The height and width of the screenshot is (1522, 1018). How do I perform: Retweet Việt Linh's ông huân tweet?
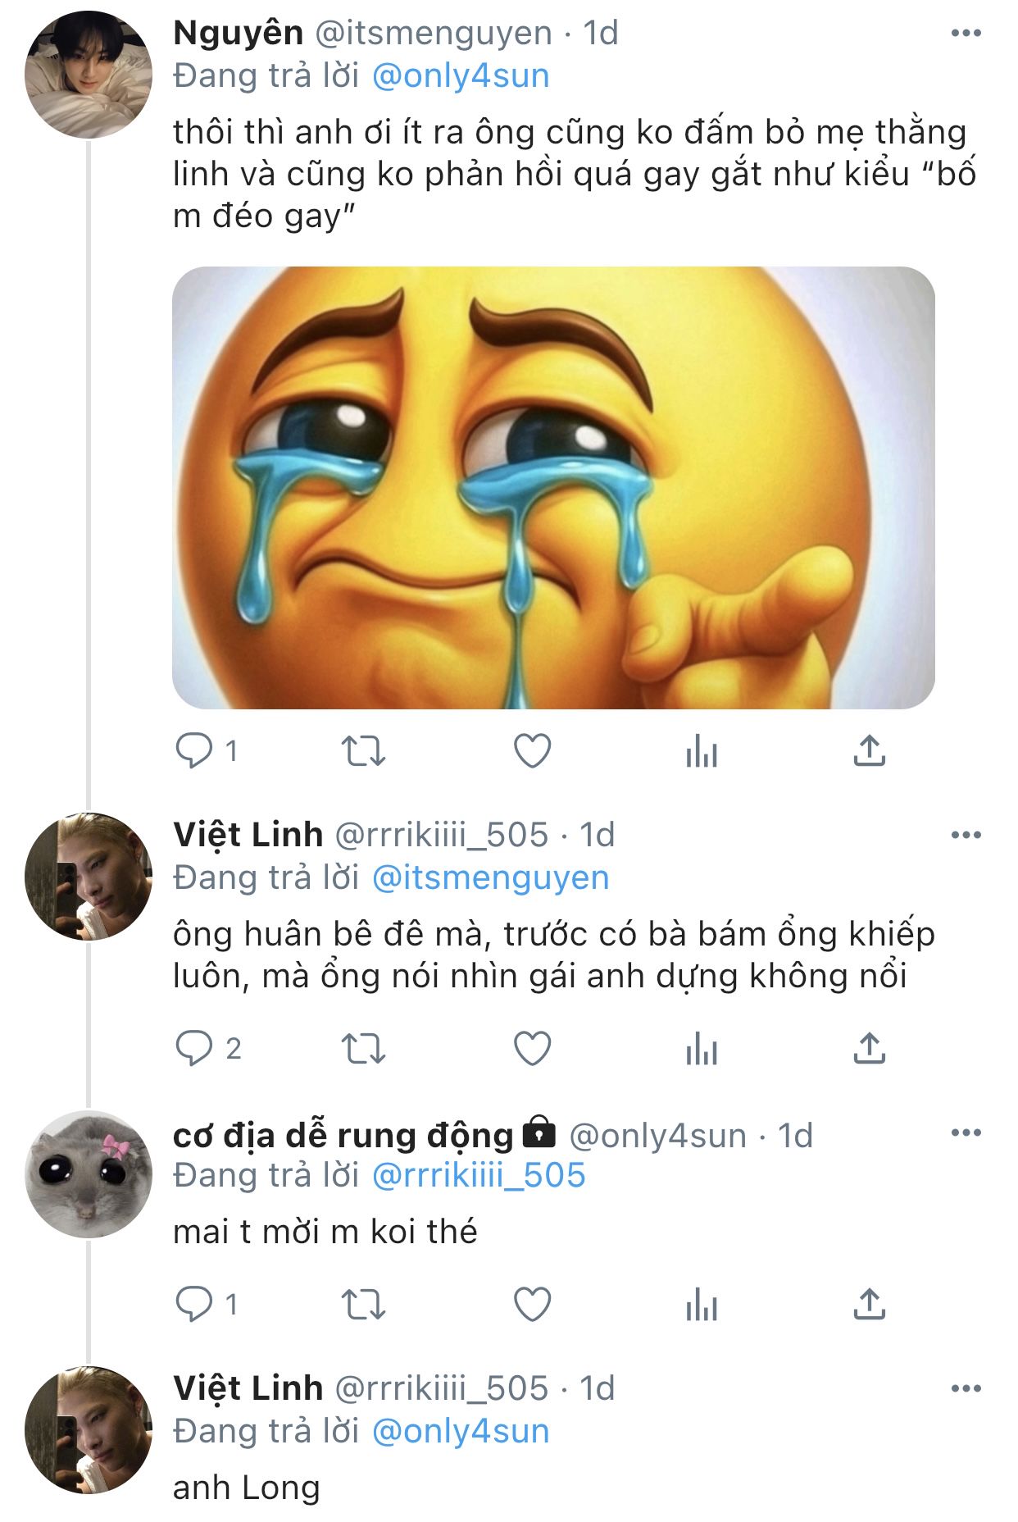pyautogui.click(x=363, y=1048)
